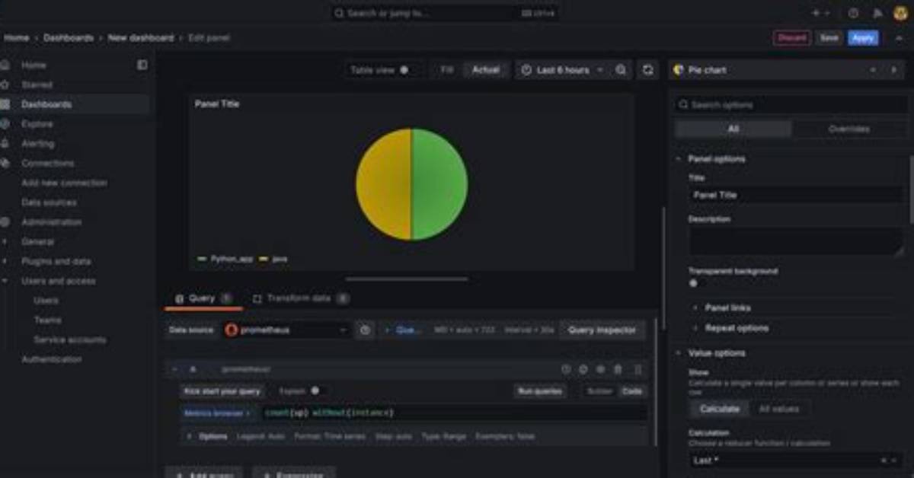Screen dimensions: 914x478
Task: Switch query editor to Builder mode
Action: point(599,391)
